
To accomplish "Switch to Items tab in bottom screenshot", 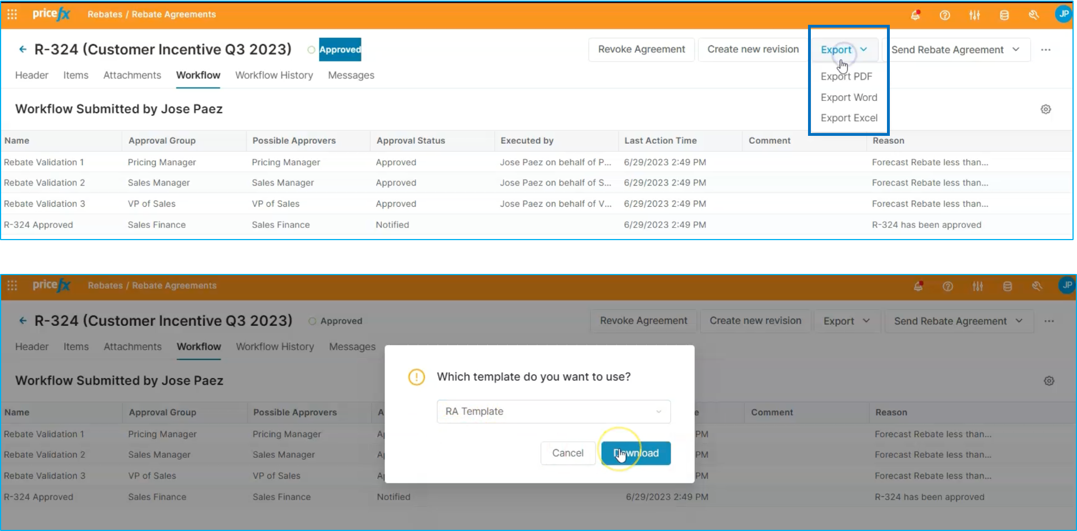I will [76, 347].
